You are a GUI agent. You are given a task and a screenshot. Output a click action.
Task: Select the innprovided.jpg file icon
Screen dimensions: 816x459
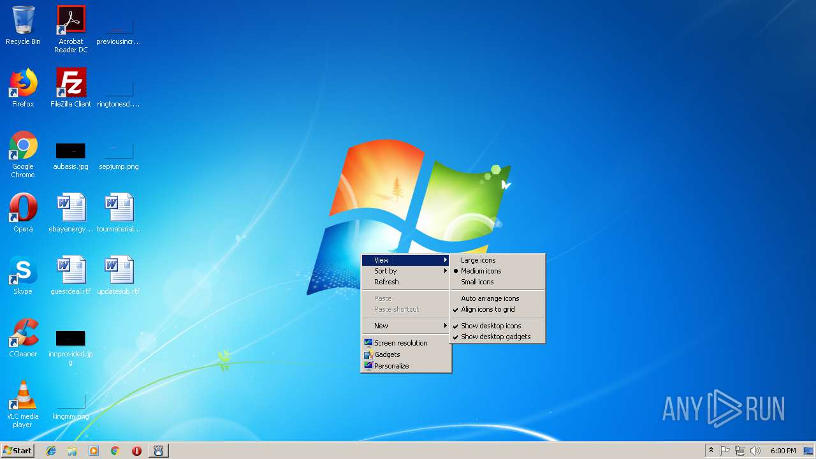(71, 347)
